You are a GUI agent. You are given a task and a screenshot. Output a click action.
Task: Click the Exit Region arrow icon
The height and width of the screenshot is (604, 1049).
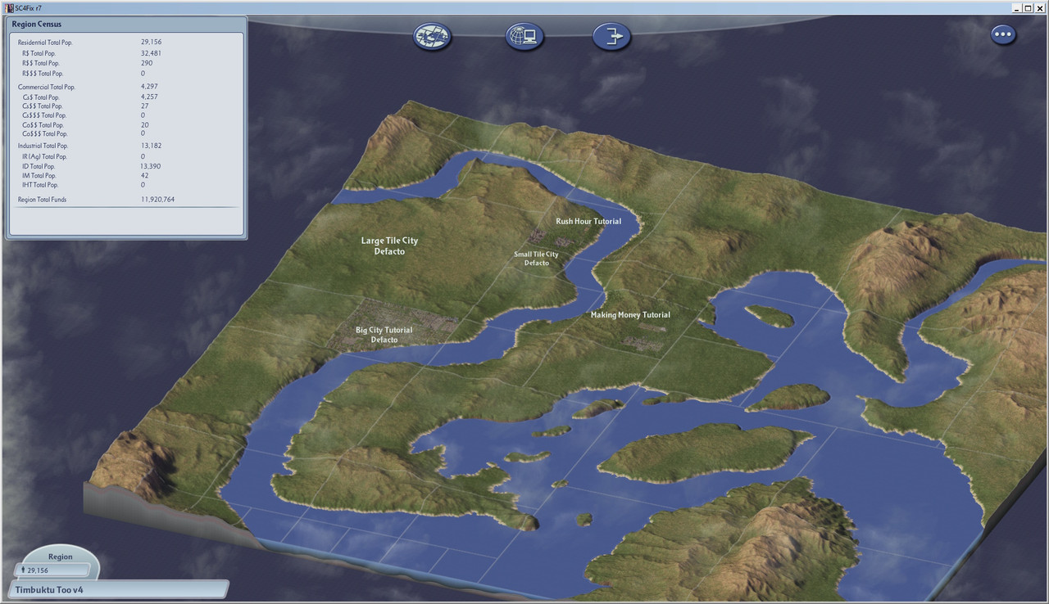coord(613,36)
